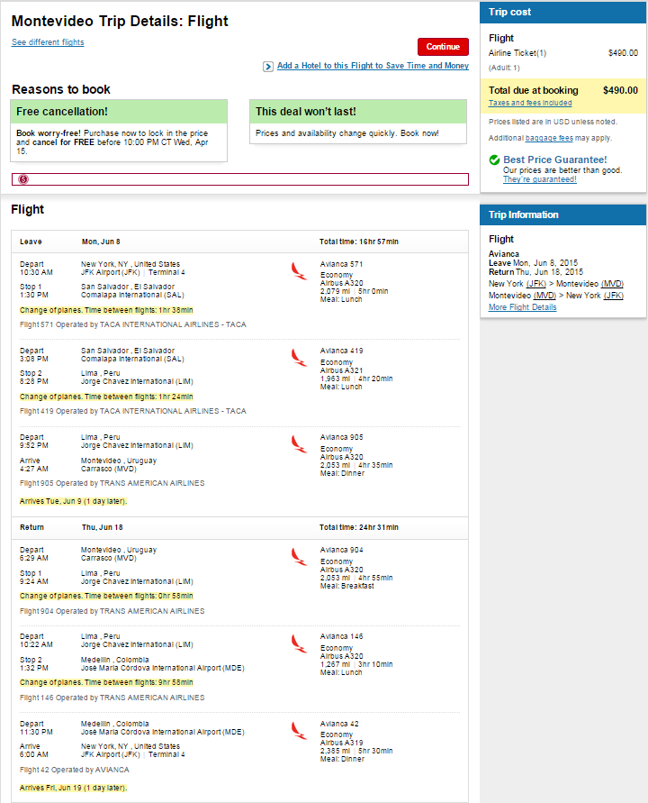Click the Trip cost panel header
648x803 pixels.
(563, 13)
